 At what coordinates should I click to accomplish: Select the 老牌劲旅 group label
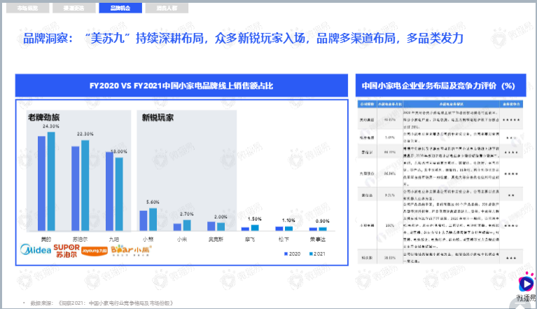(x=43, y=117)
